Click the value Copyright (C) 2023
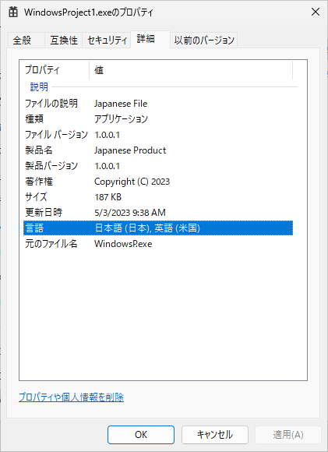The width and height of the screenshot is (328, 452). click(132, 182)
